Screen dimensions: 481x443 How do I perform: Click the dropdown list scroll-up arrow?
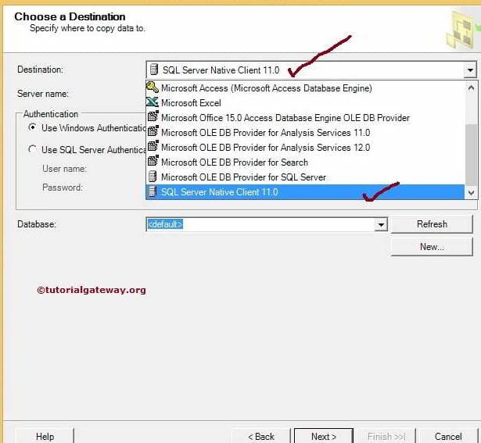(471, 88)
